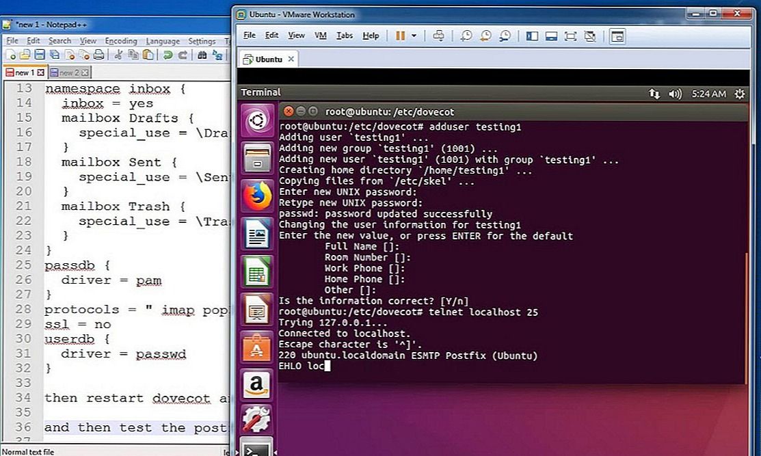Image resolution: width=761 pixels, height=456 pixels.
Task: Click the Redo arrow in Notepad++
Action: pos(183,55)
